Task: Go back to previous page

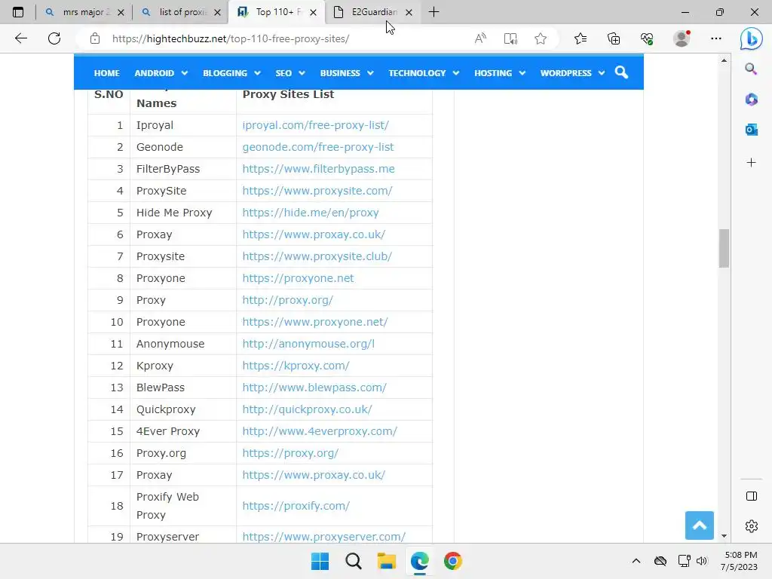Action: (x=20, y=38)
